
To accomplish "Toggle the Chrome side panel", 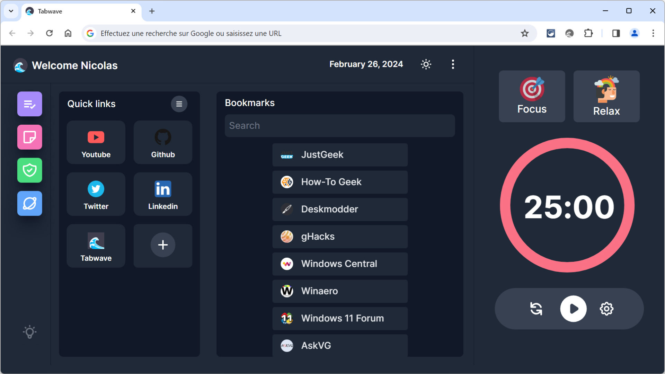I will coord(616,33).
